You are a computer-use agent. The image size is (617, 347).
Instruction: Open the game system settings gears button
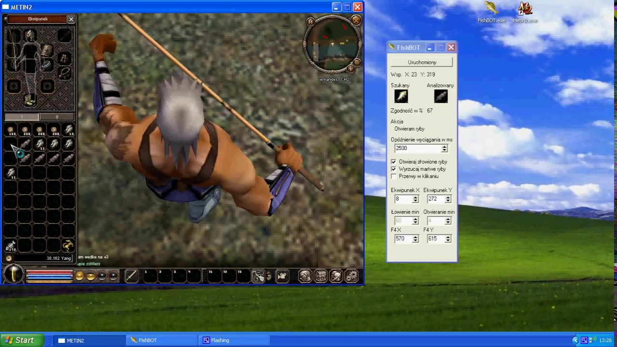coord(352,276)
